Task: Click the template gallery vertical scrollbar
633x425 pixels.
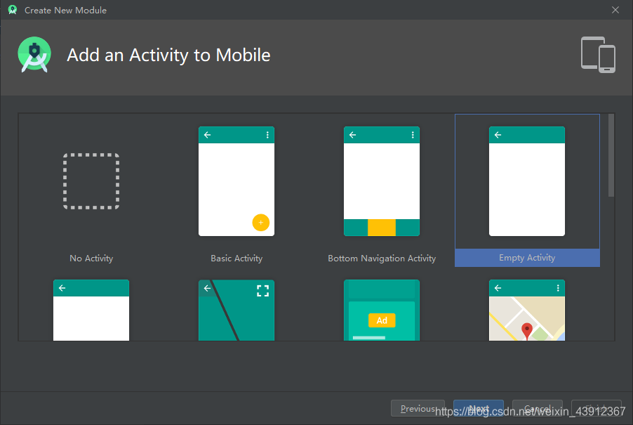Action: [x=611, y=155]
